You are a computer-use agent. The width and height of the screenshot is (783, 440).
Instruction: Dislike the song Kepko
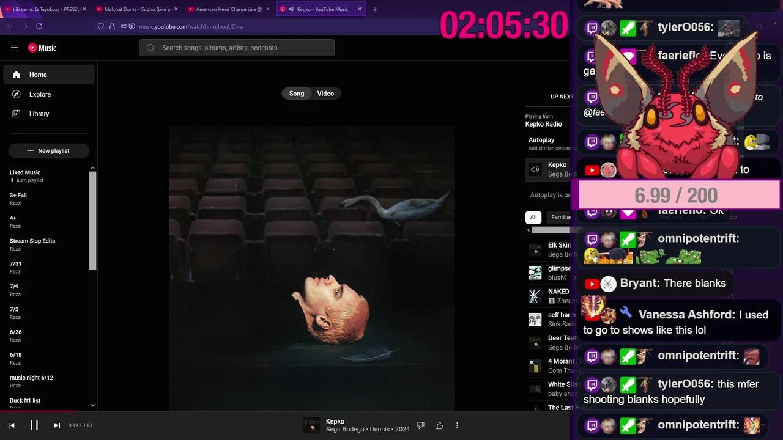420,425
